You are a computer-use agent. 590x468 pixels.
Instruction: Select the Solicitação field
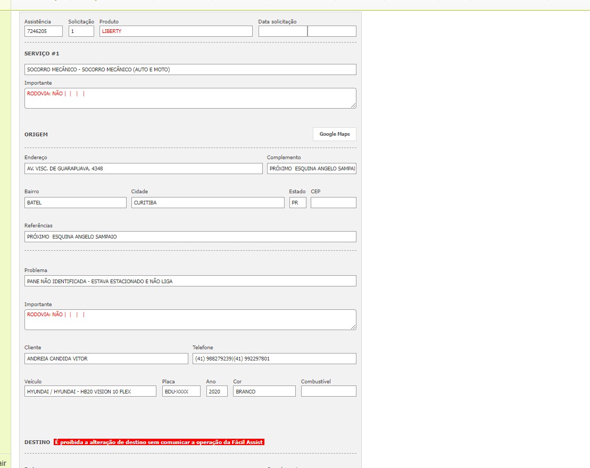pos(81,31)
